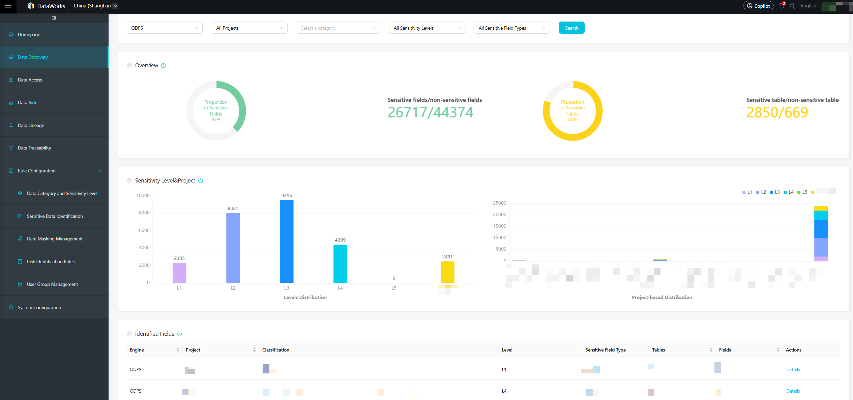The height and width of the screenshot is (400, 853).
Task: Open the All Sensitivity Levels dropdown
Action: (x=426, y=28)
